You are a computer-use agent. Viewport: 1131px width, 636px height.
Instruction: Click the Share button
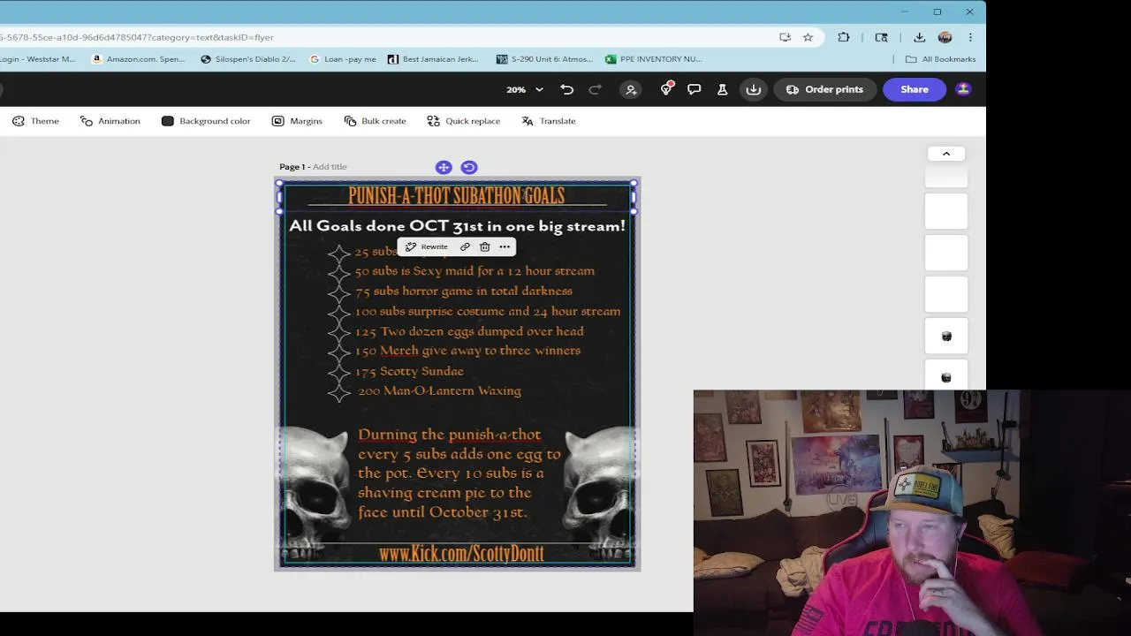(x=915, y=89)
